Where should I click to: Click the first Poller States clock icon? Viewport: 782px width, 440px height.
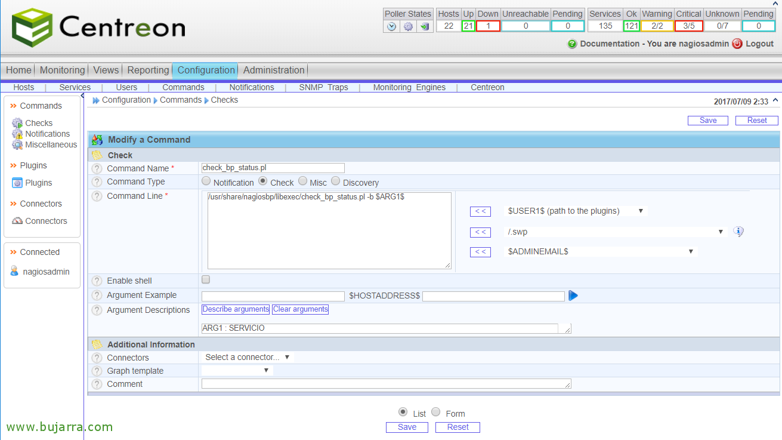pyautogui.click(x=391, y=26)
